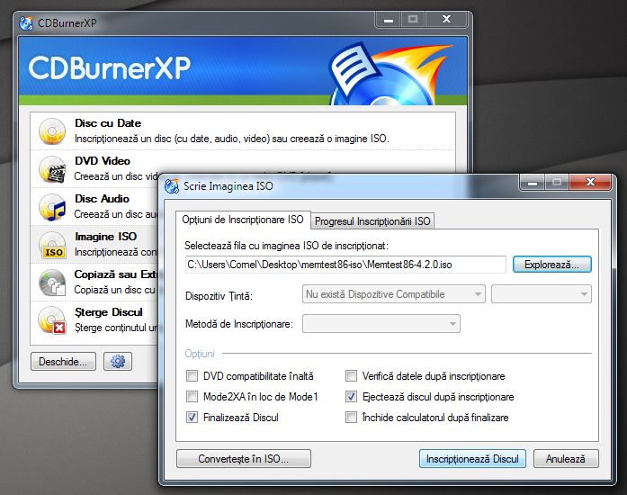
Task: Close the Scrie Imaginea ISO dialog
Action: click(590, 182)
